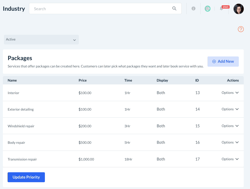Open notifications bell with 2065 badge
Screen dimensions: 250x189
coord(222,9)
